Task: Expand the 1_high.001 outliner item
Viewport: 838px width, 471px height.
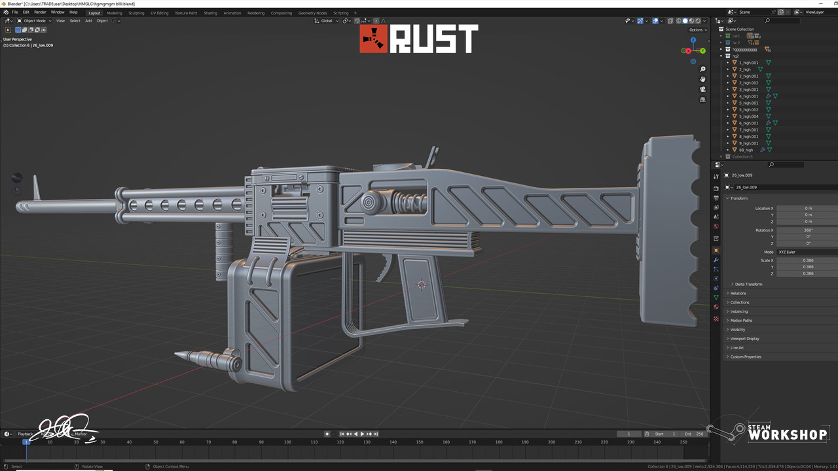Action: point(727,63)
